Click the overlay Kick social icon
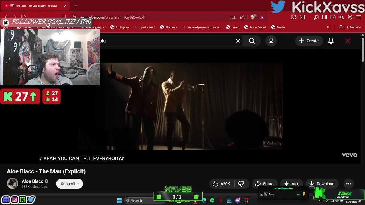 point(22,200)
